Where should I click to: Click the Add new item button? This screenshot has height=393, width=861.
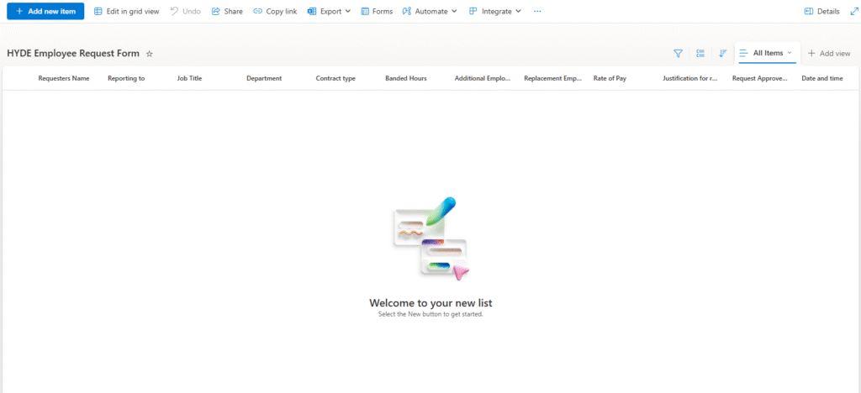pos(45,12)
